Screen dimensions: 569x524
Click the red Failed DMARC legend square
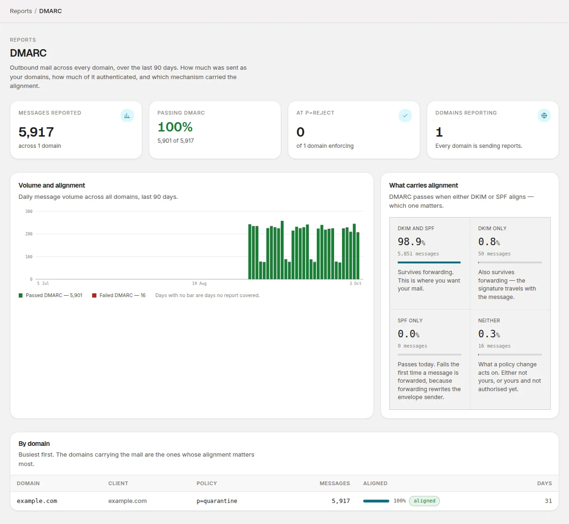click(95, 296)
